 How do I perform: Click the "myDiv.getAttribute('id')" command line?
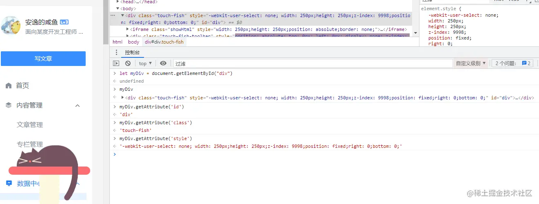click(x=152, y=107)
